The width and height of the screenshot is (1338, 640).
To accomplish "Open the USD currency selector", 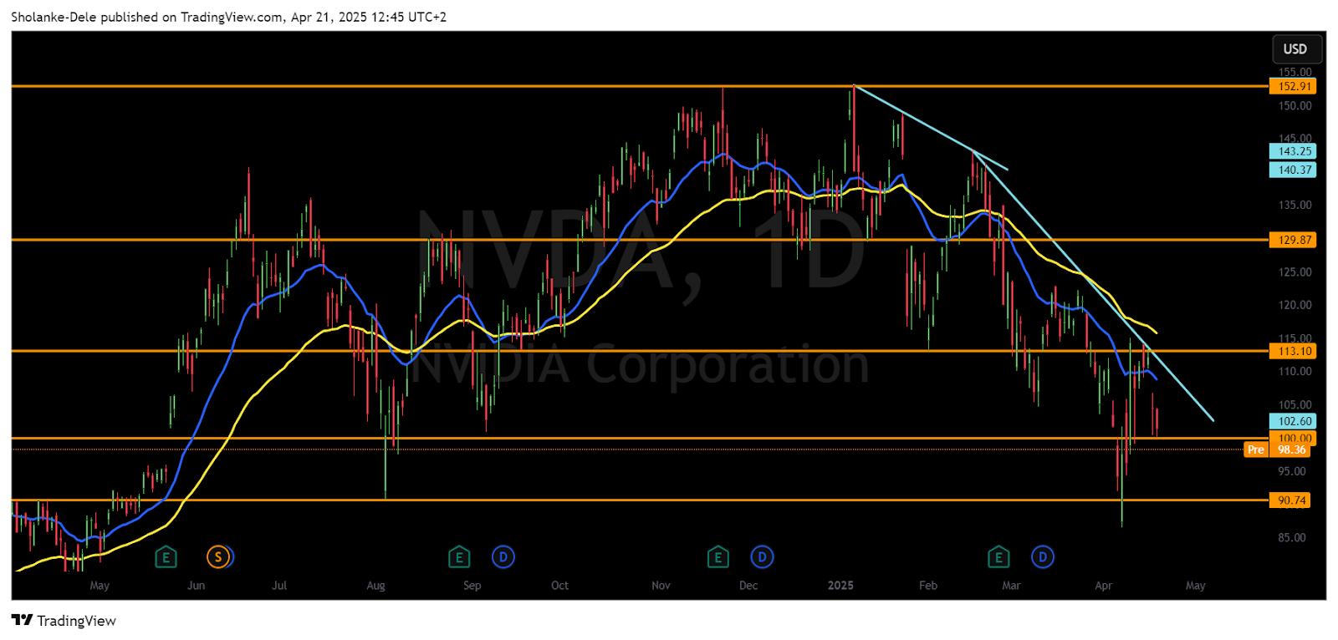I will [x=1296, y=49].
